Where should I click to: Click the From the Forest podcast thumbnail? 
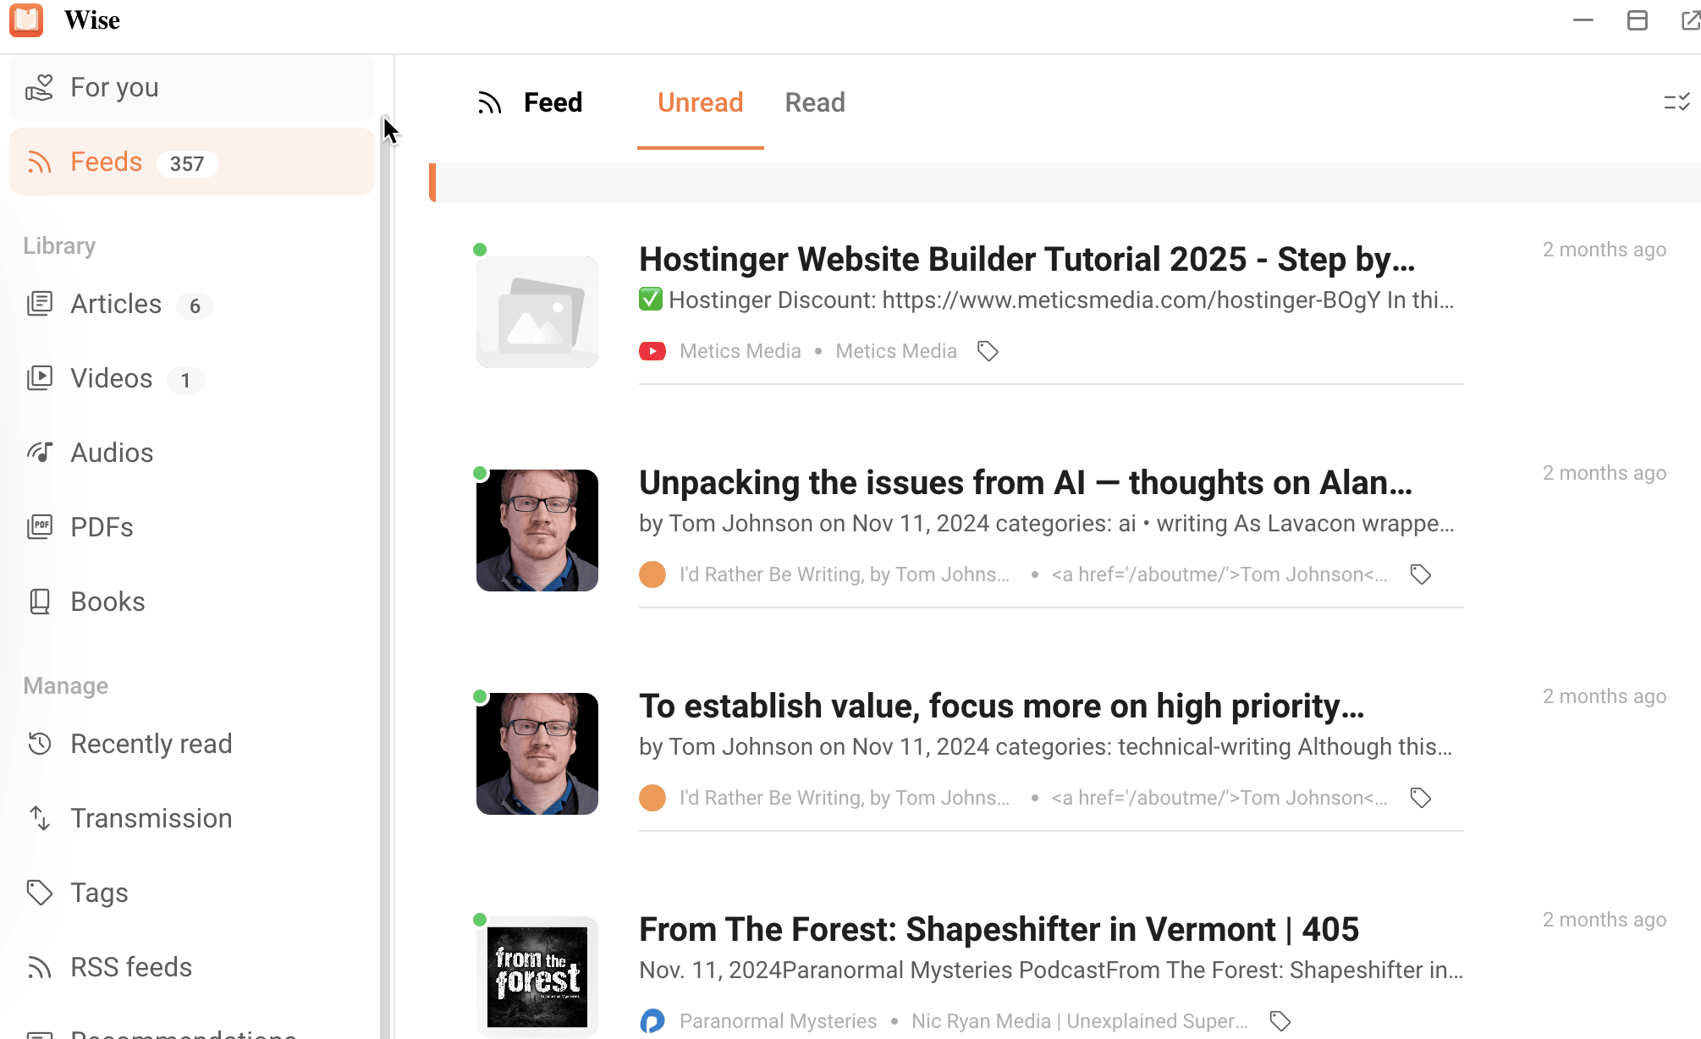(537, 976)
